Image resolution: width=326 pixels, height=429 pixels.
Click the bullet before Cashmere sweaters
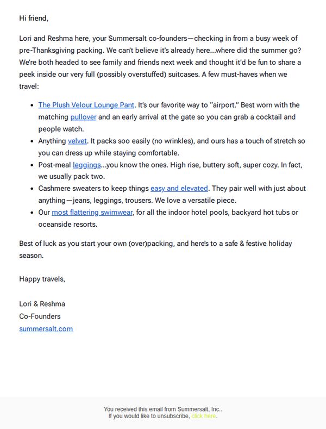[x=32, y=189]
